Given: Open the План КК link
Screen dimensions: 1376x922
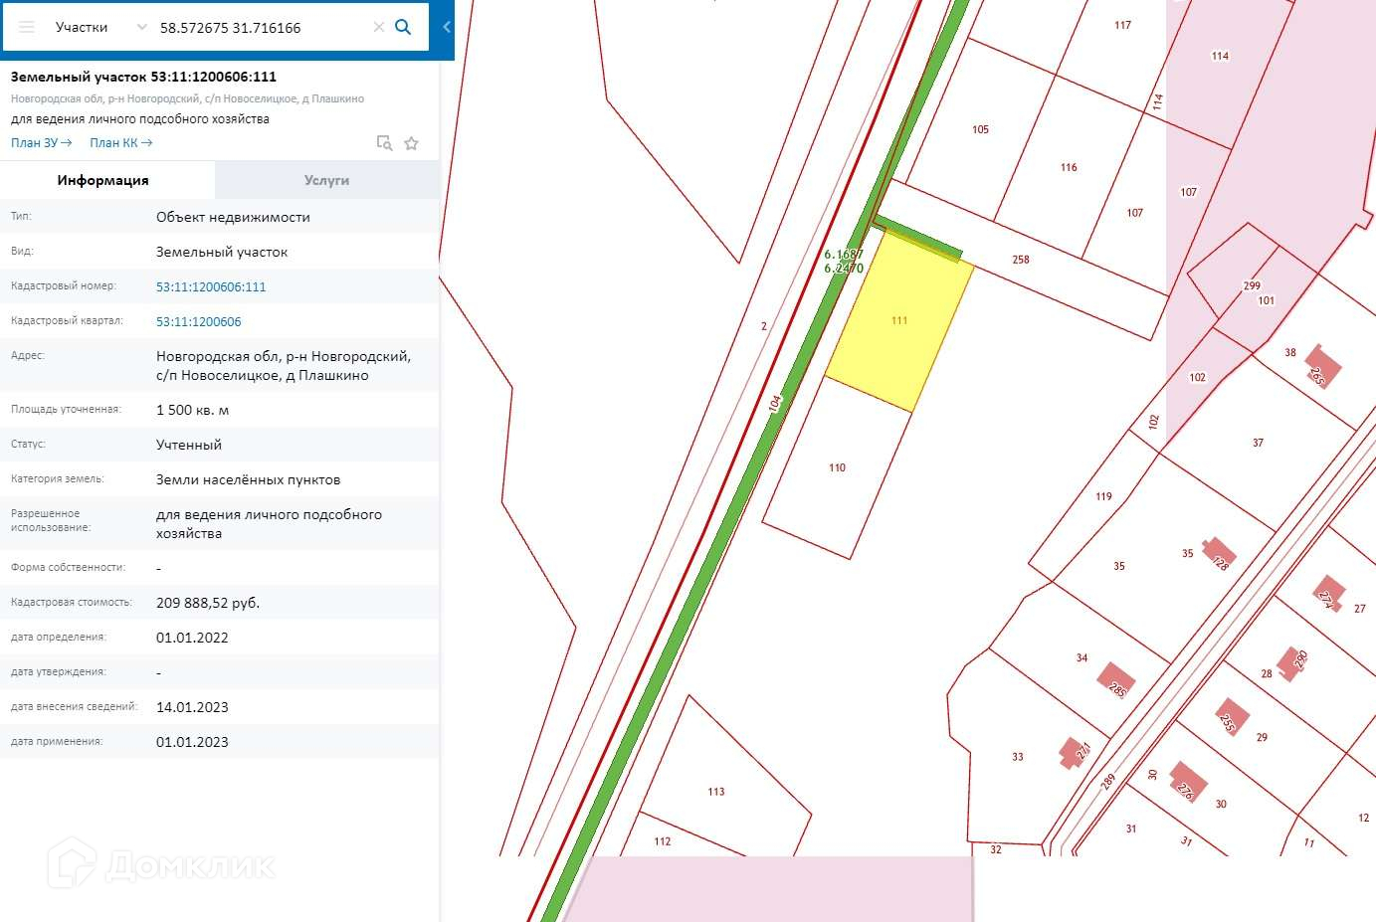Looking at the screenshot, I should 121,143.
